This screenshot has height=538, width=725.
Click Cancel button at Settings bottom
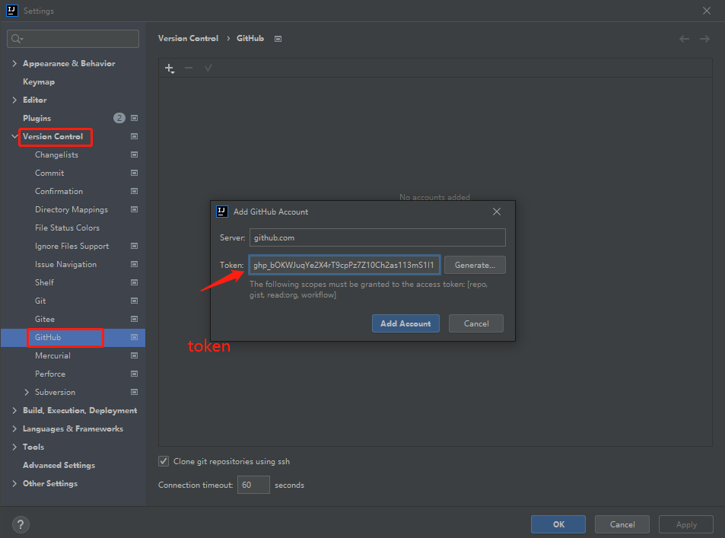point(622,524)
